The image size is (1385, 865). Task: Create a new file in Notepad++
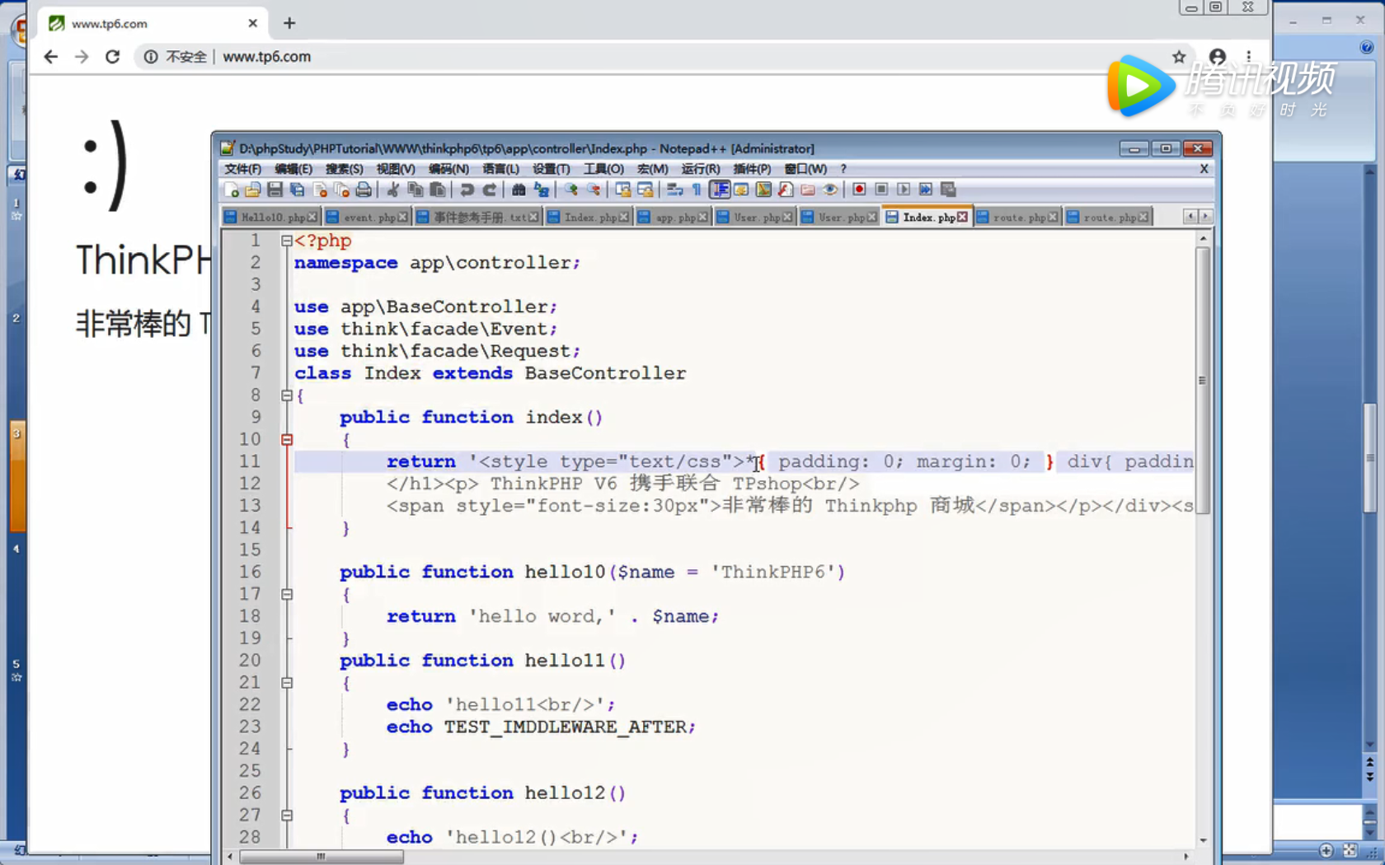pyautogui.click(x=232, y=190)
